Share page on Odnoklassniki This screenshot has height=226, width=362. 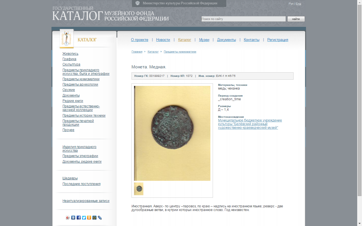[89, 218]
